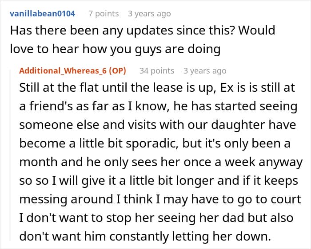Open permalink timestamp on vanillabean0104's comment
Viewport: 311px width, 249px height.
click(149, 14)
